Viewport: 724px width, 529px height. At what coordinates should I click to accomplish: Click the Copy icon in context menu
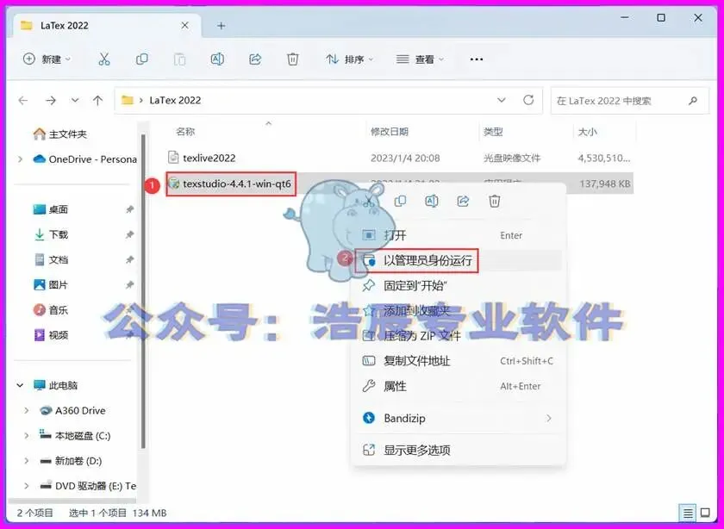pyautogui.click(x=400, y=201)
